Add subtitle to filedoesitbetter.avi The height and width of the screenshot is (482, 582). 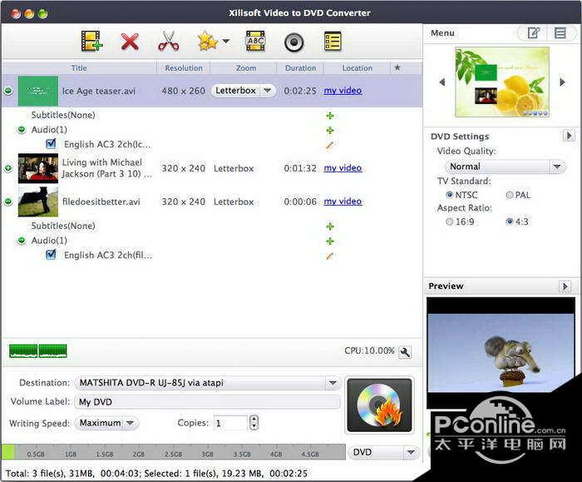pyautogui.click(x=330, y=226)
